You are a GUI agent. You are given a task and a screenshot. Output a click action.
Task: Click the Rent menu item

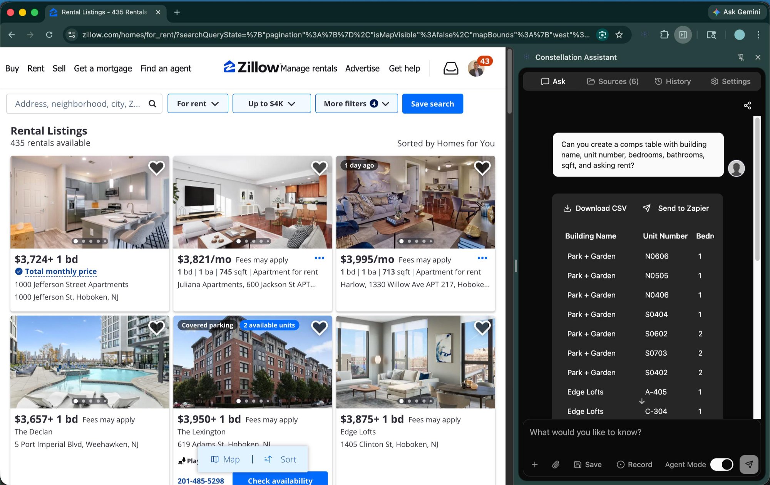36,69
